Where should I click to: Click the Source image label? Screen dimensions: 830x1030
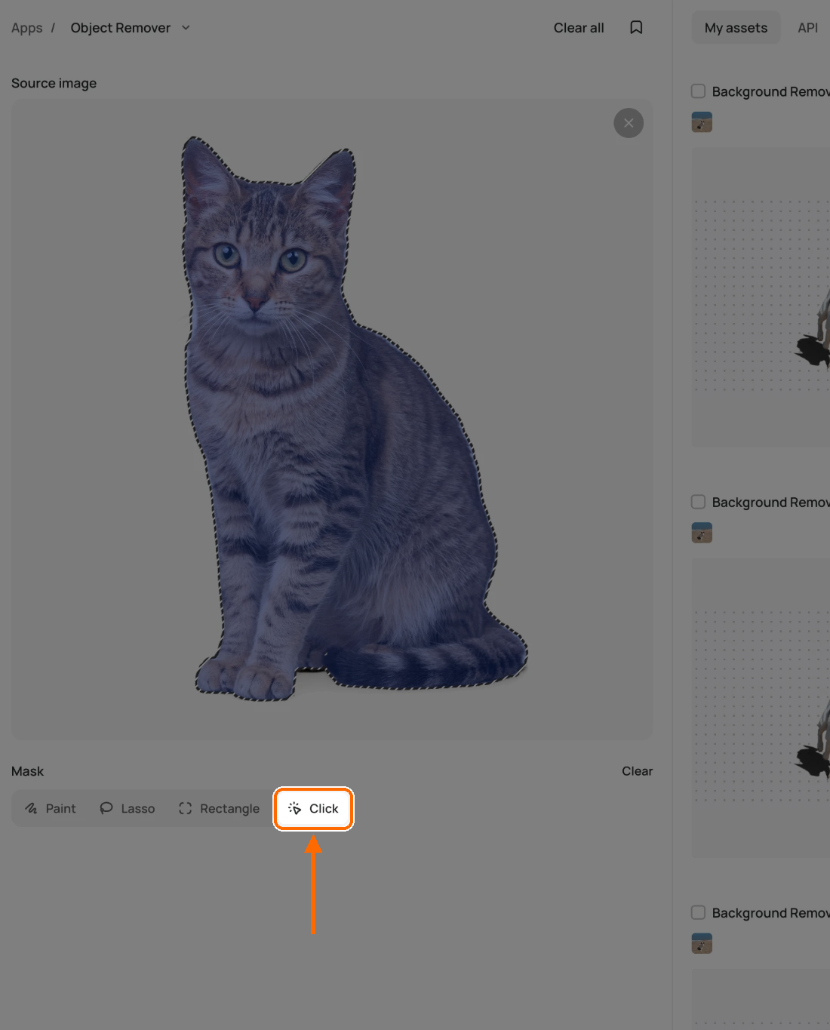(54, 83)
